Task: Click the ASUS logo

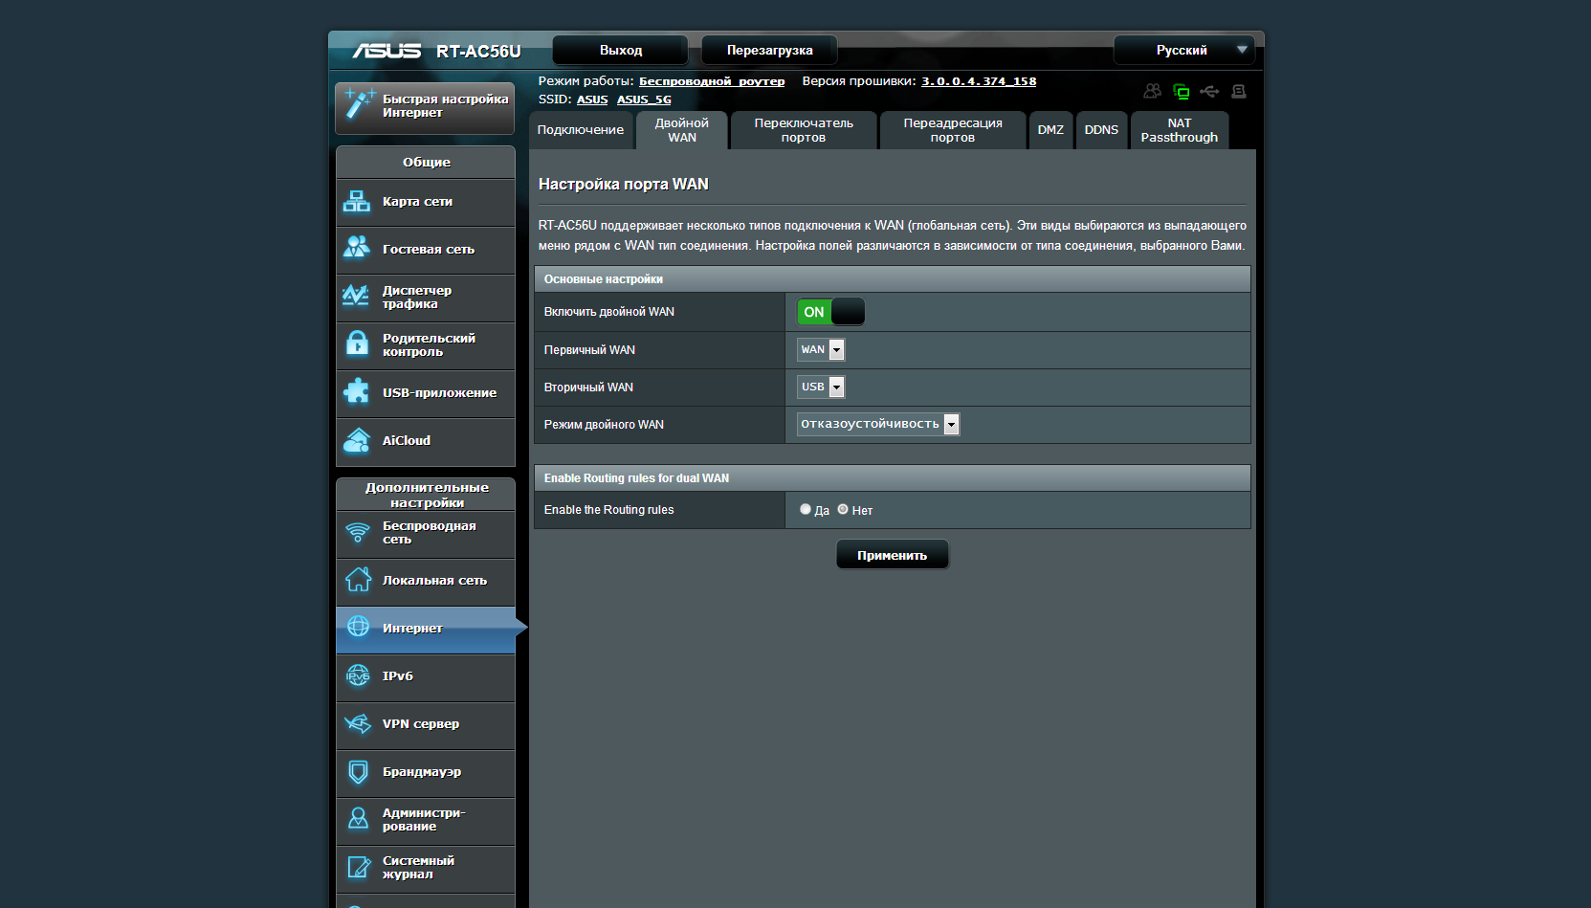Action: click(387, 51)
